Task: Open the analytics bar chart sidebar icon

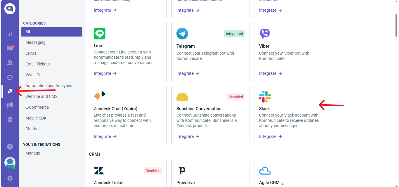Action: coord(10,34)
